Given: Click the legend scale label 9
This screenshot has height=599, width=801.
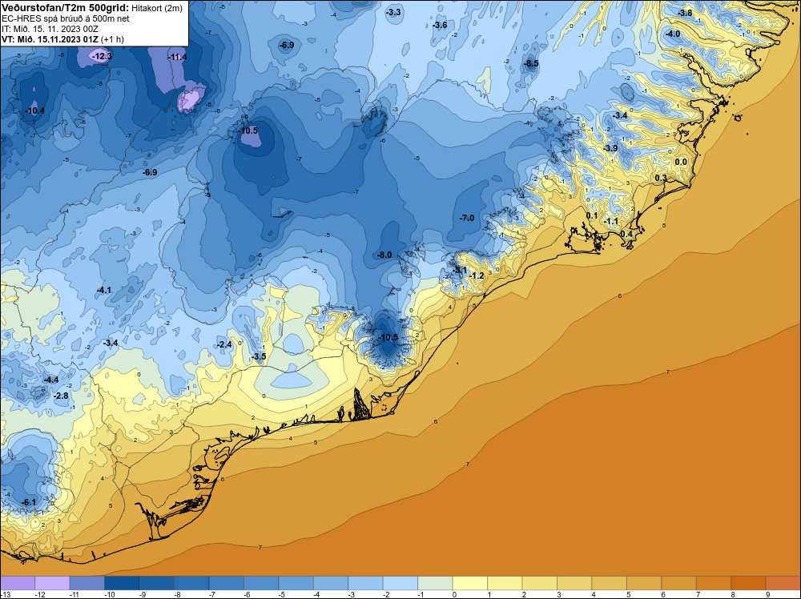Looking at the screenshot, I should coord(768,594).
